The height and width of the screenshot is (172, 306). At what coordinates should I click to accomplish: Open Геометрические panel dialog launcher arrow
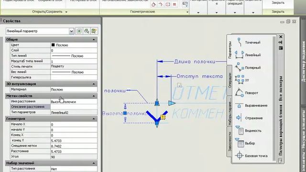tap(187, 12)
